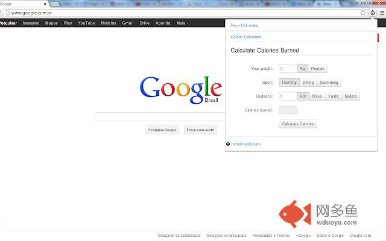The image size is (386, 241).
Task: Click Pesquisar in the Google bar
Action: [x=8, y=23]
